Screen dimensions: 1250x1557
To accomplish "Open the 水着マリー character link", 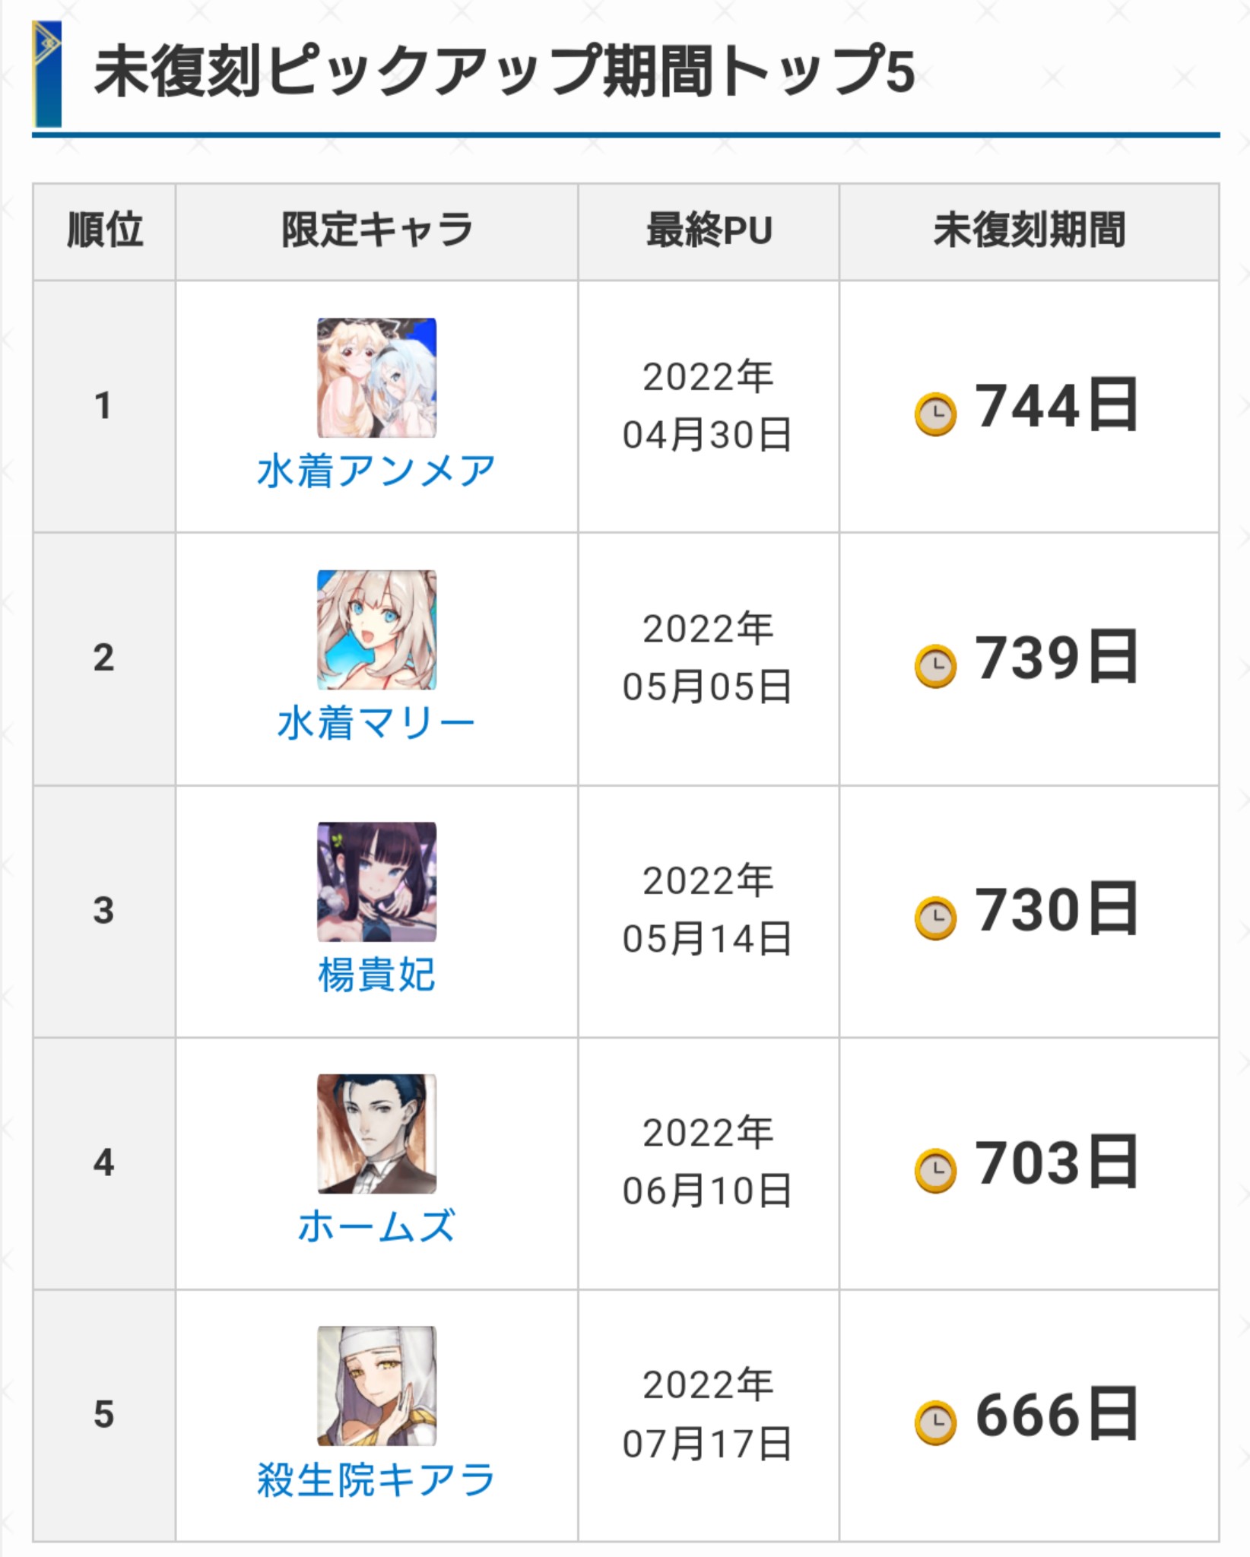I will point(376,722).
